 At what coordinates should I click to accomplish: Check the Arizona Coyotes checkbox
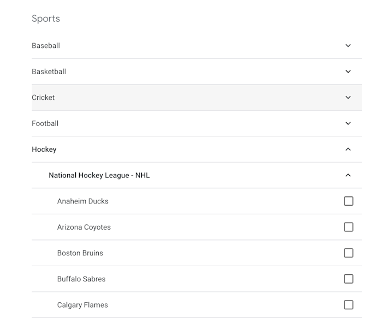[349, 227]
